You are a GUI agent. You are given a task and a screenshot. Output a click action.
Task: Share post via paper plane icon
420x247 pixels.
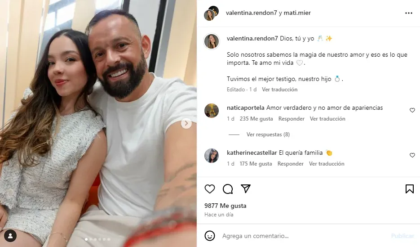[x=246, y=189]
